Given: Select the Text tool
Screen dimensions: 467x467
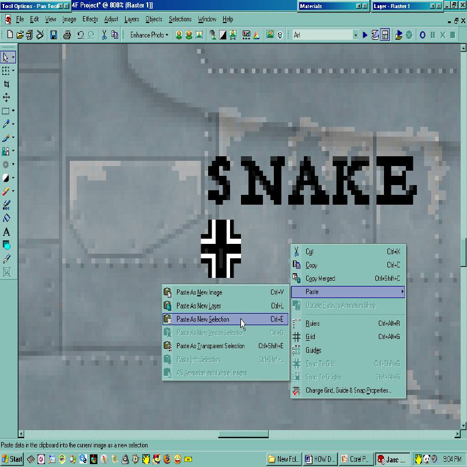Looking at the screenshot, I should coord(6,232).
